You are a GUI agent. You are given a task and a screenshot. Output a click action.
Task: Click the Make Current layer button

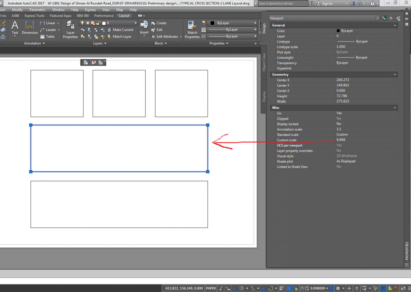point(123,30)
